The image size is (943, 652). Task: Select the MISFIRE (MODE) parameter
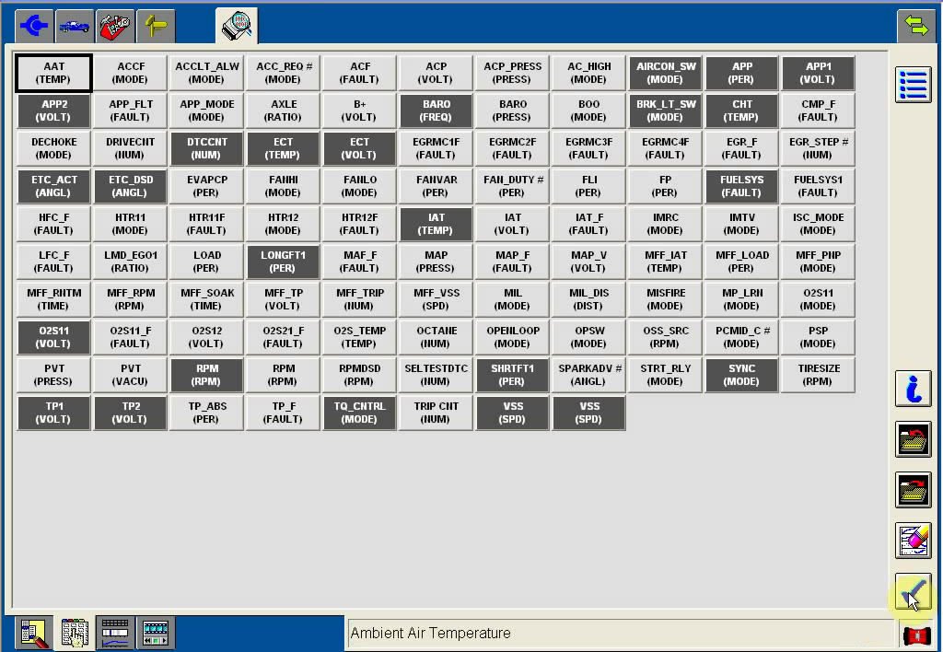click(x=665, y=300)
